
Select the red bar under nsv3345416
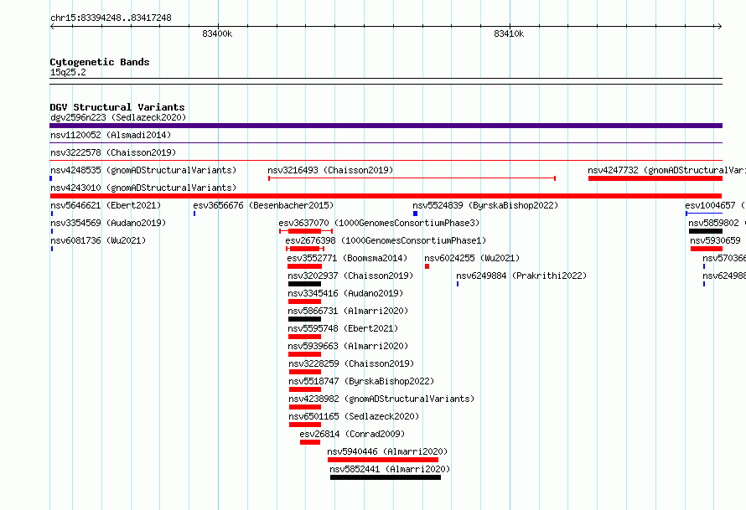coord(304,301)
